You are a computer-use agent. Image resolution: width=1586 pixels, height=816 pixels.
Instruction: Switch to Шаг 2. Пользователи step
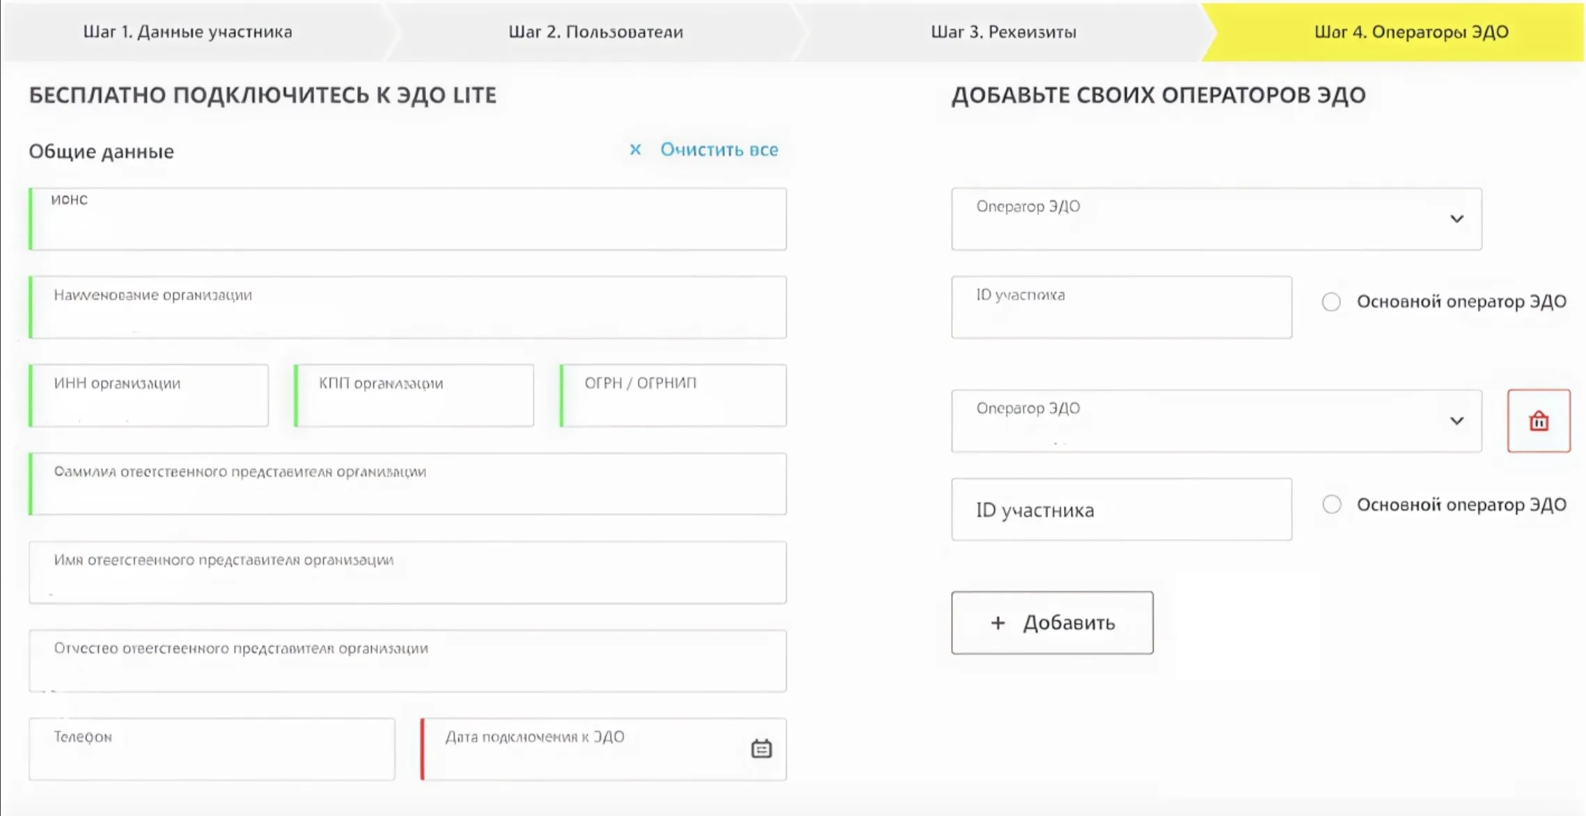tap(595, 32)
